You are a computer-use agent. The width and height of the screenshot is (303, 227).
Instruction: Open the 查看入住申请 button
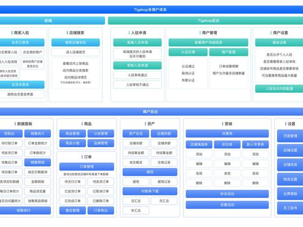click(x=137, y=42)
